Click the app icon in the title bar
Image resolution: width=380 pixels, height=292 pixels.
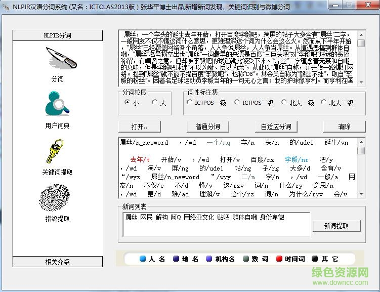point(6,7)
